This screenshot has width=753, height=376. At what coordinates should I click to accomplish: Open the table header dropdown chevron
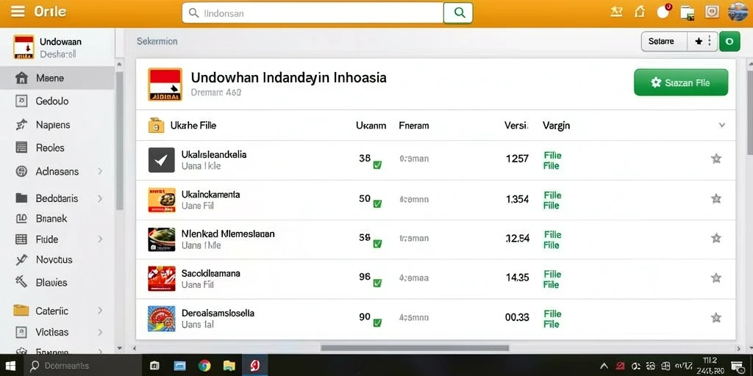point(721,125)
